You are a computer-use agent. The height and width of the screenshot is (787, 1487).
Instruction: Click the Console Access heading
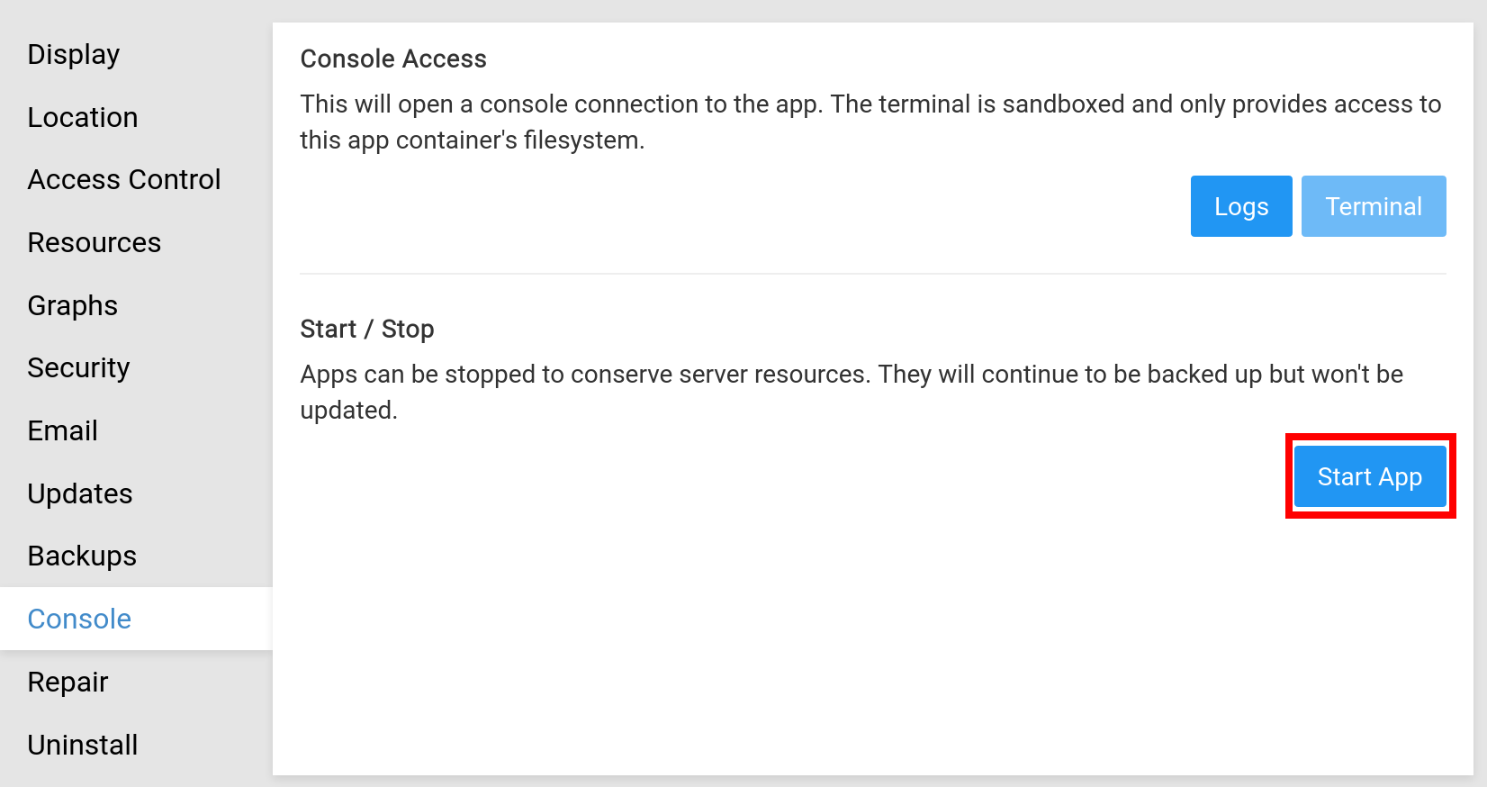393,59
